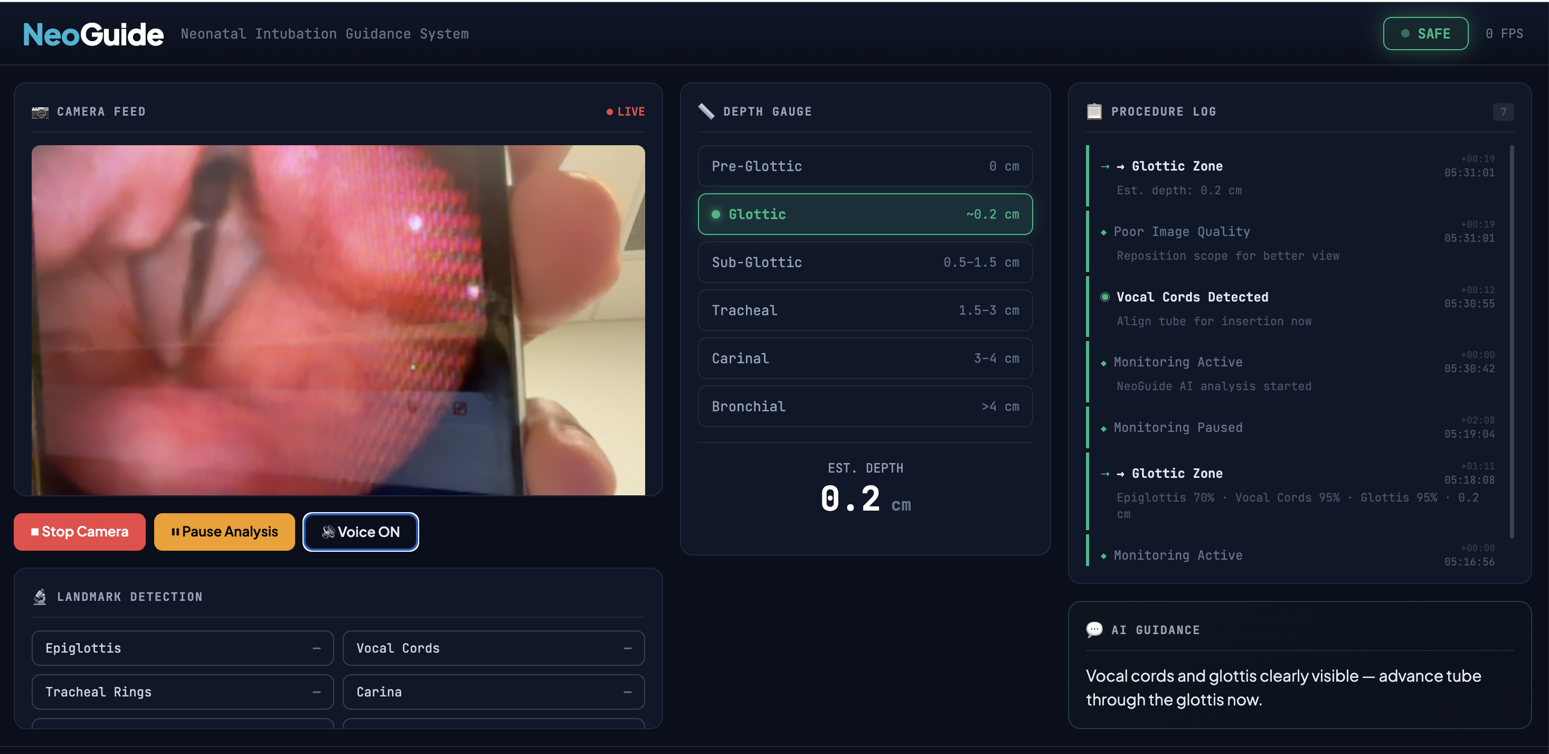Click the clipboard icon in Procedure Log header
Viewport: 1549px width, 754px height.
pyautogui.click(x=1094, y=112)
